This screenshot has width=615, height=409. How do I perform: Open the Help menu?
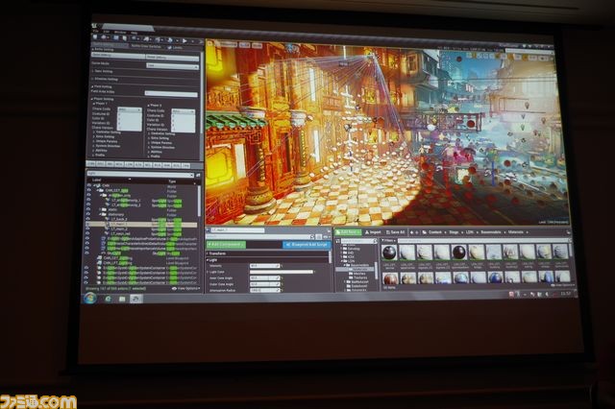click(x=135, y=32)
